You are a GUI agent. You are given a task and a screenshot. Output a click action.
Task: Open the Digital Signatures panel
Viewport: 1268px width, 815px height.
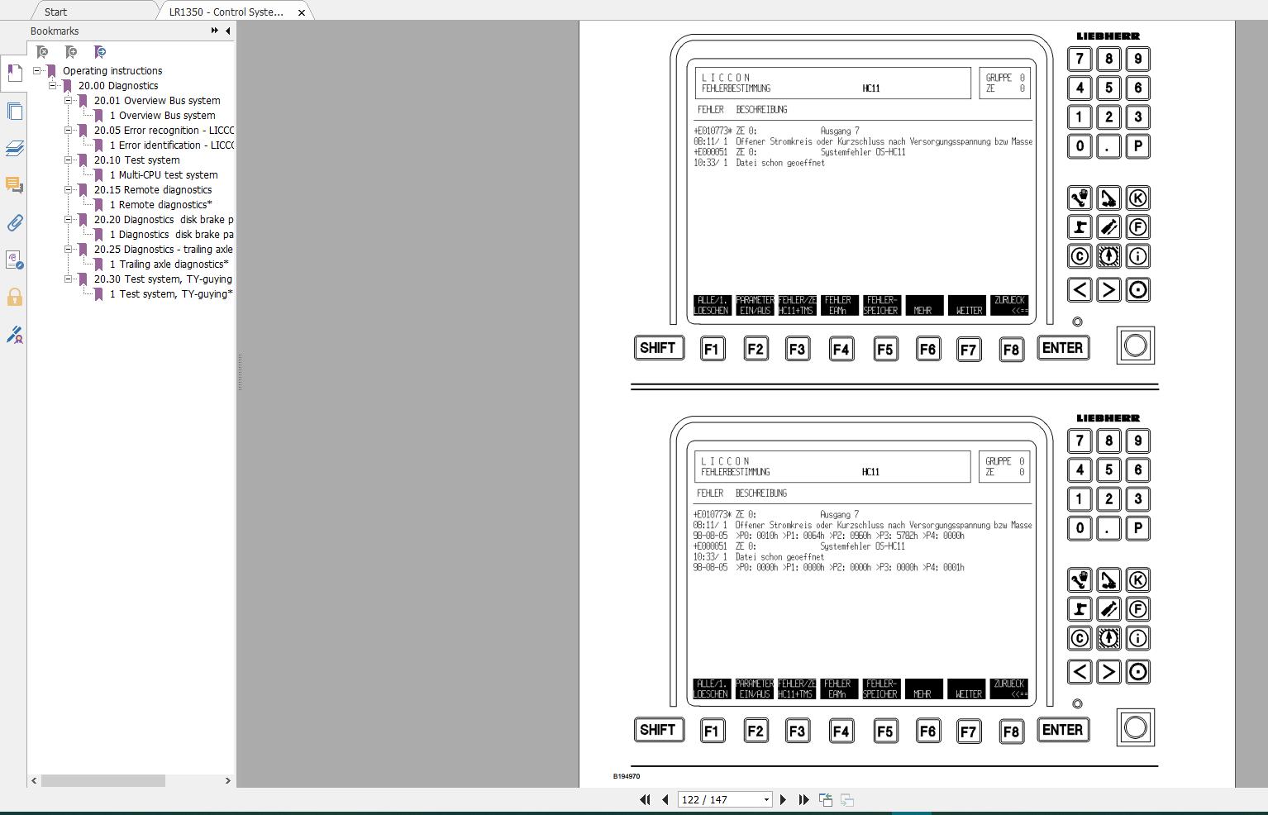click(14, 260)
